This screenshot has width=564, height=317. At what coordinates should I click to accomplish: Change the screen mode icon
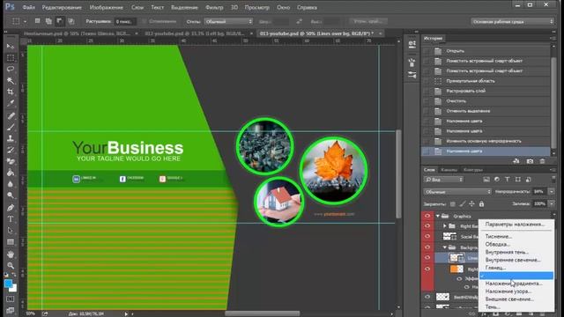pos(11,310)
